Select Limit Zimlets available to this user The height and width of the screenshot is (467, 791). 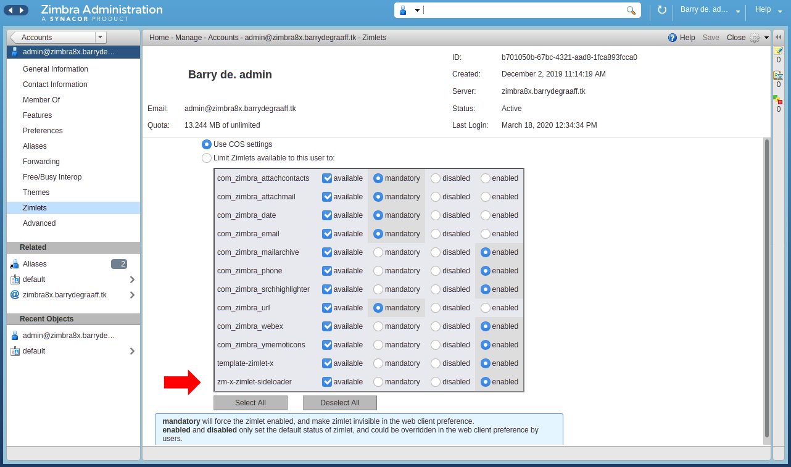(207, 158)
